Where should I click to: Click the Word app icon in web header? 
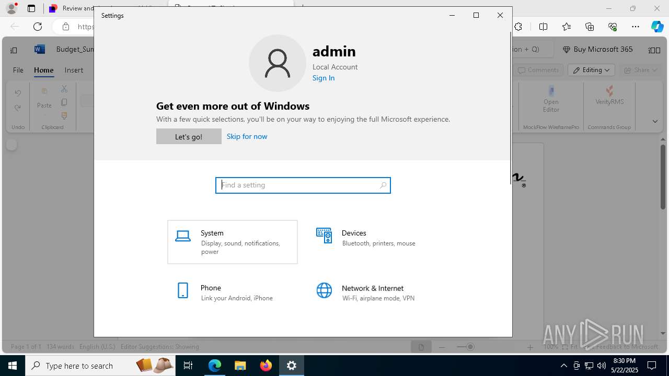point(39,49)
